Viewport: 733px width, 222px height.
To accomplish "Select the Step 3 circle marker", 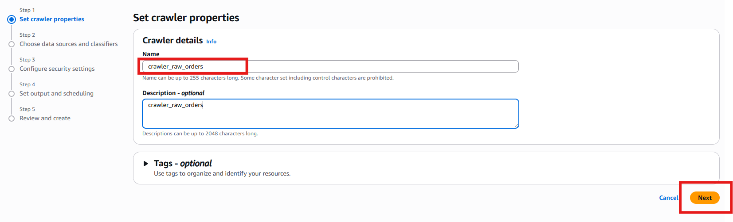I will [12, 69].
